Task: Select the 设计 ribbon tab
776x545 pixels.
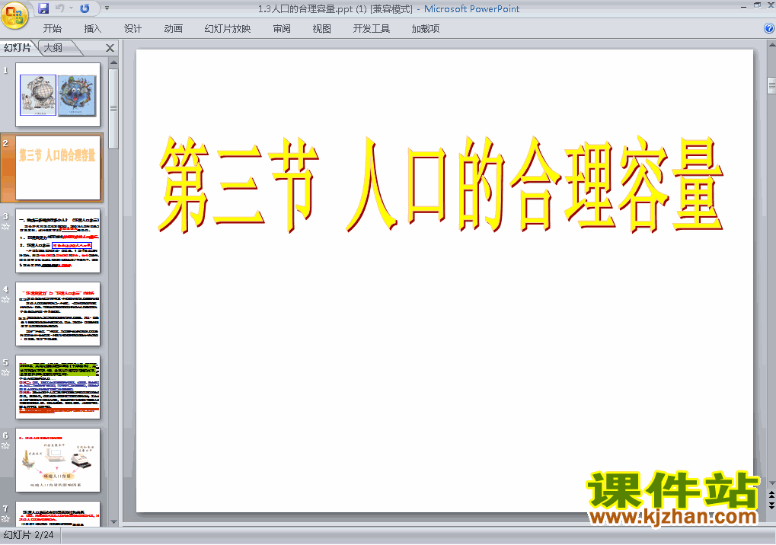Action: pos(133,29)
